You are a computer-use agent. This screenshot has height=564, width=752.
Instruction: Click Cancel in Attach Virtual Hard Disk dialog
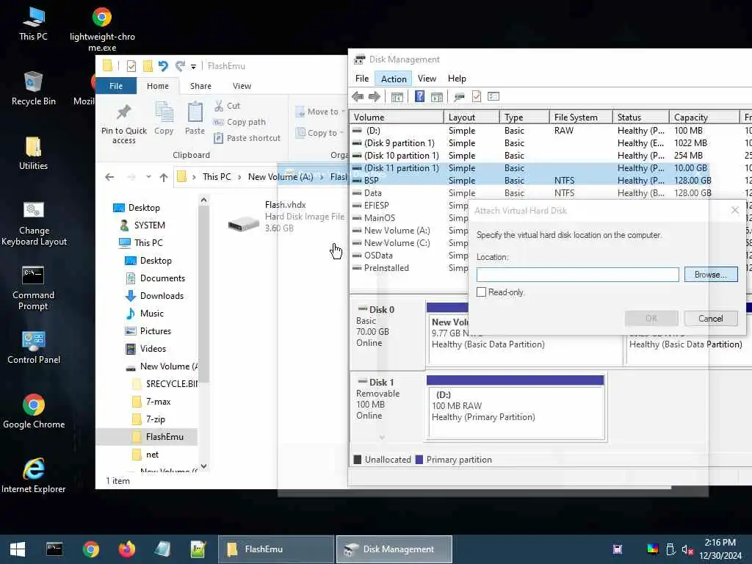click(711, 319)
